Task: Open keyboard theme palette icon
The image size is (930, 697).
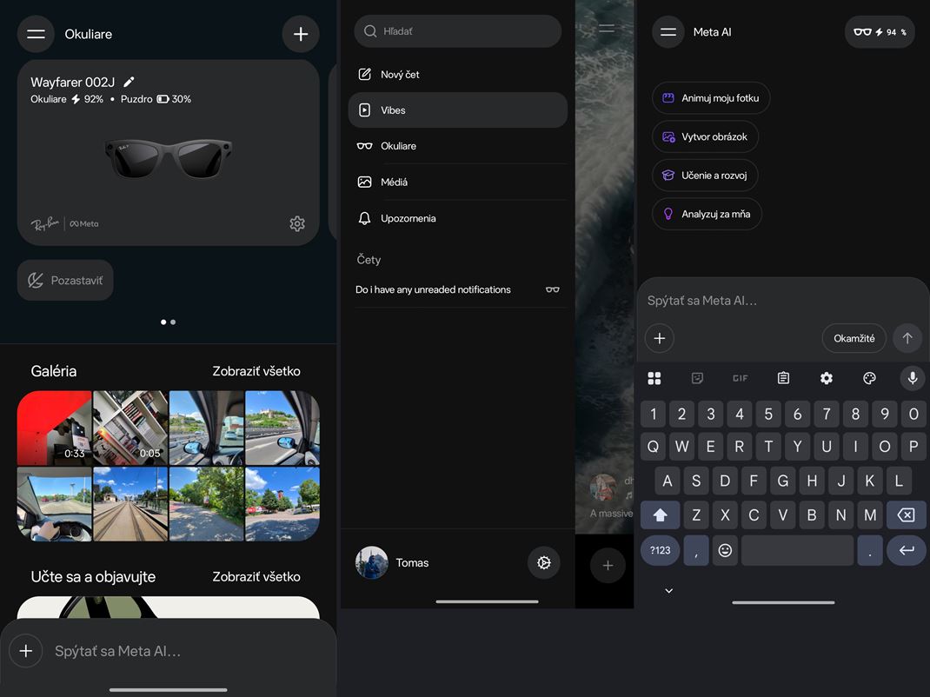Action: 869,378
